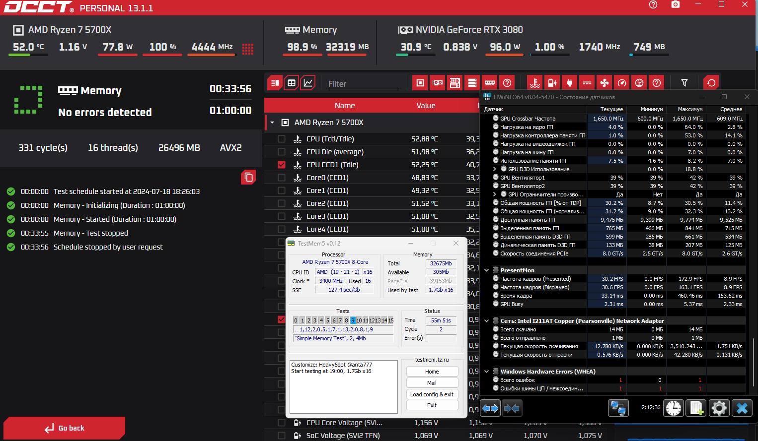Tick the Core0 (CCD1) checkbox
This screenshot has height=441, width=758.
[282, 178]
